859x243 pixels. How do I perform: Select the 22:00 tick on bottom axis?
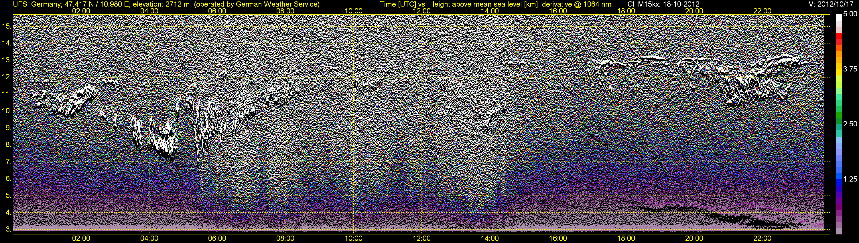(x=762, y=238)
